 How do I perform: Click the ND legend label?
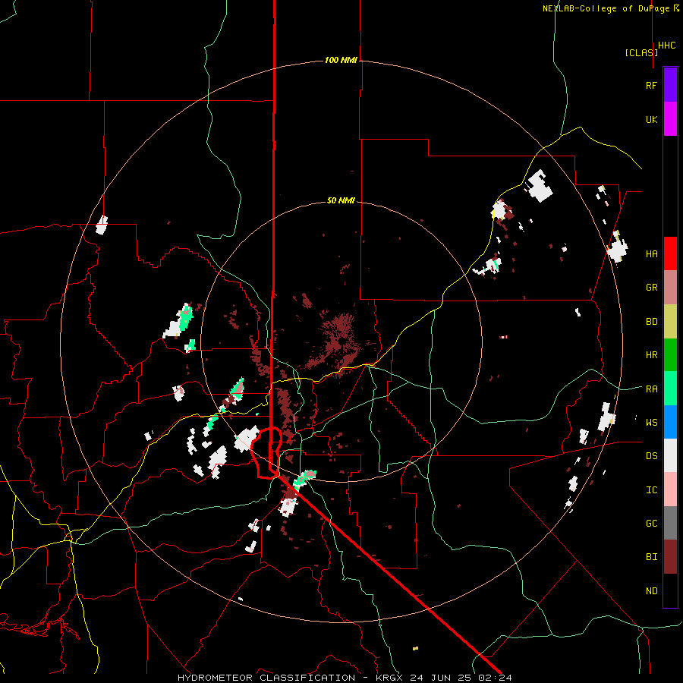tap(651, 591)
